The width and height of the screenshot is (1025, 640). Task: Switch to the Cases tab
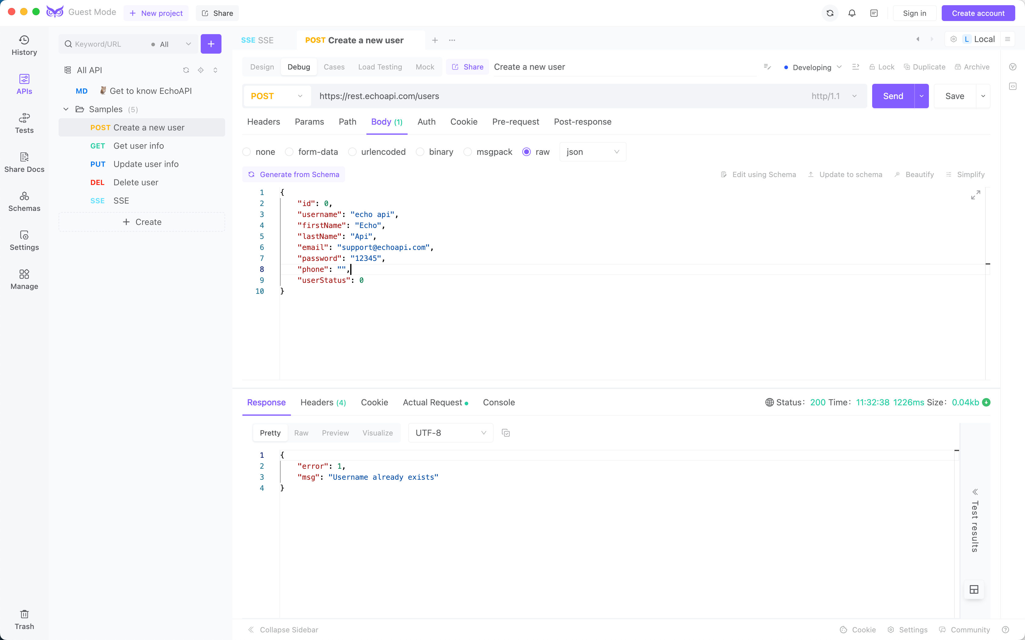click(x=334, y=67)
